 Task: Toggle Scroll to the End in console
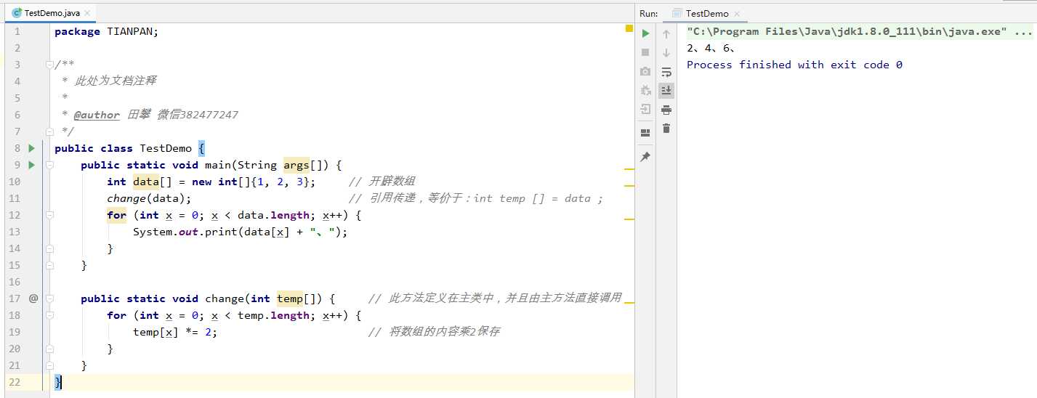coord(666,90)
